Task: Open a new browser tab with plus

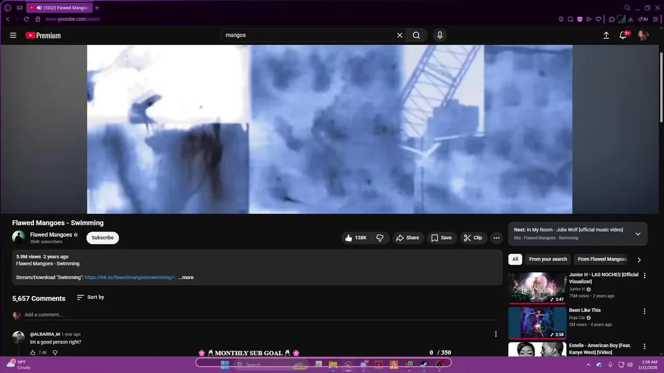Action: [x=97, y=8]
